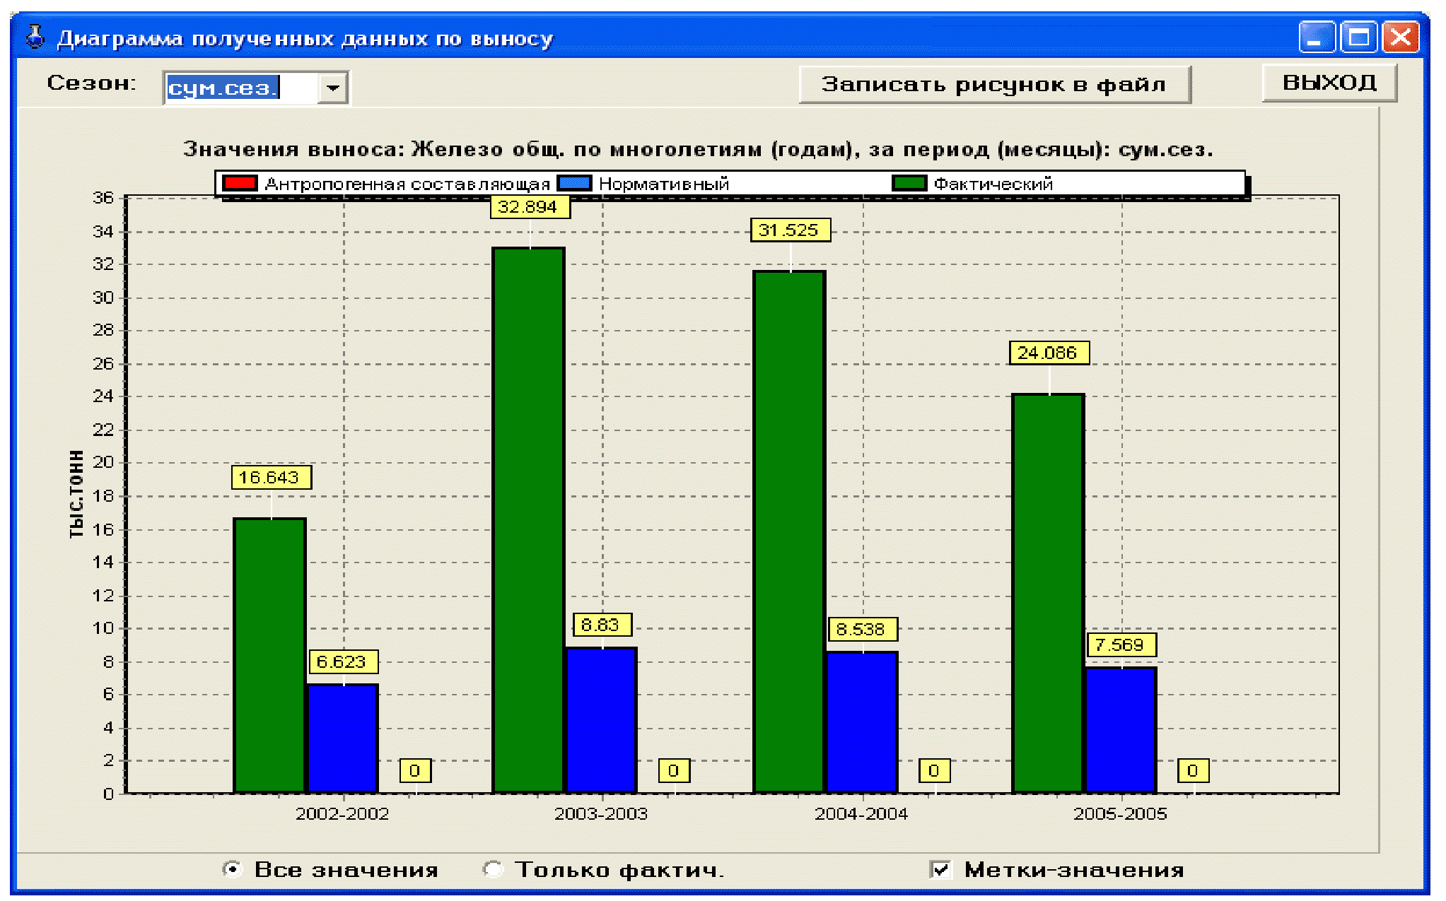The image size is (1446, 901).
Task: Select the Только фактич. radio button
Action: coord(493,869)
